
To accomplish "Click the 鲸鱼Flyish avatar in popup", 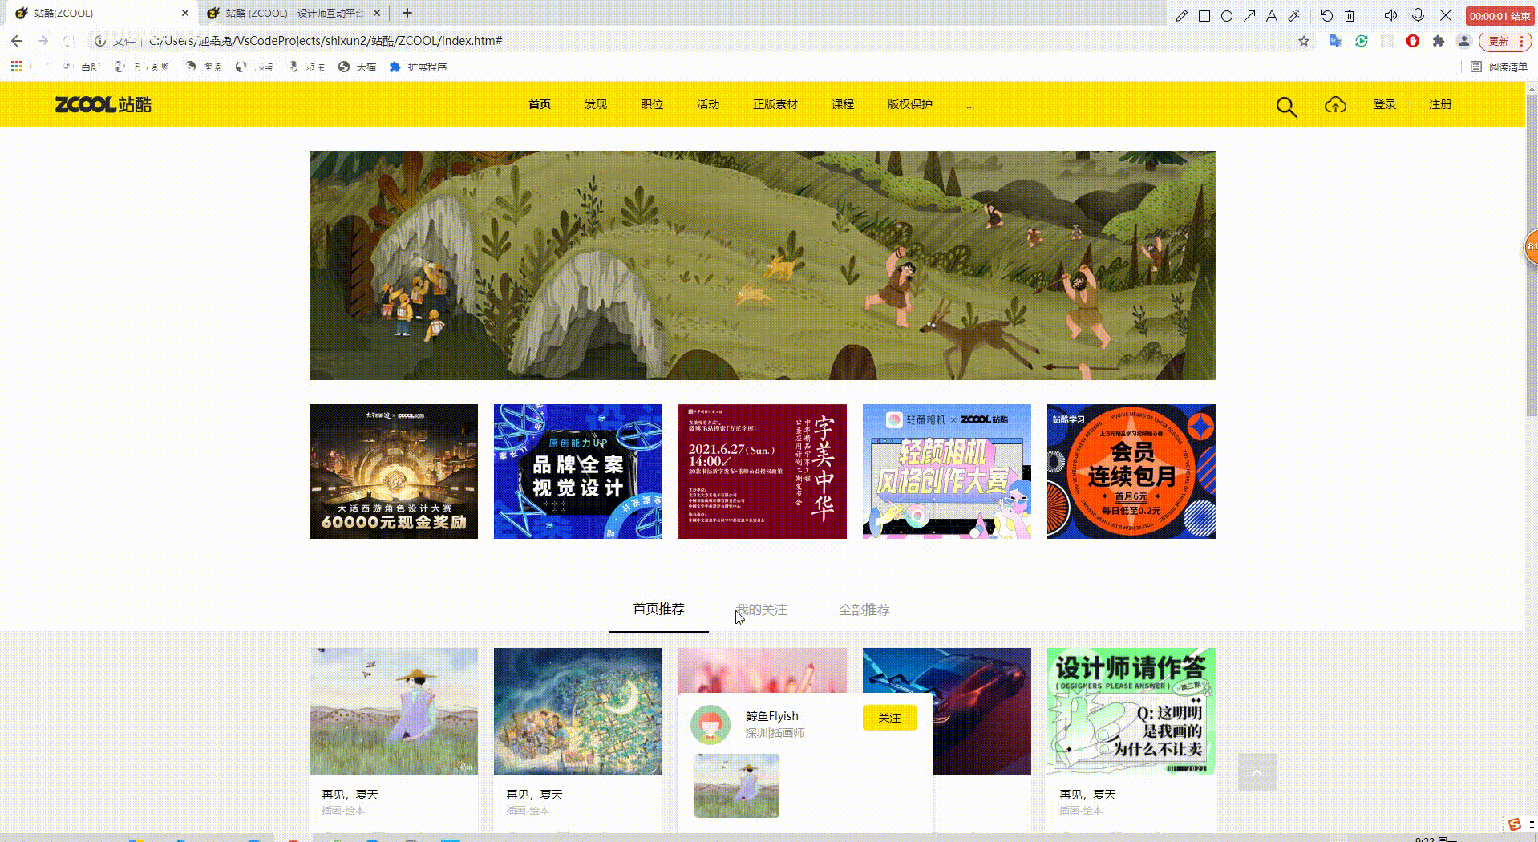I will click(710, 725).
